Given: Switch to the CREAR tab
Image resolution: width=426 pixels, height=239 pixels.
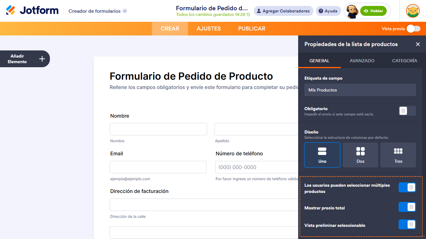Looking at the screenshot, I should (x=170, y=29).
